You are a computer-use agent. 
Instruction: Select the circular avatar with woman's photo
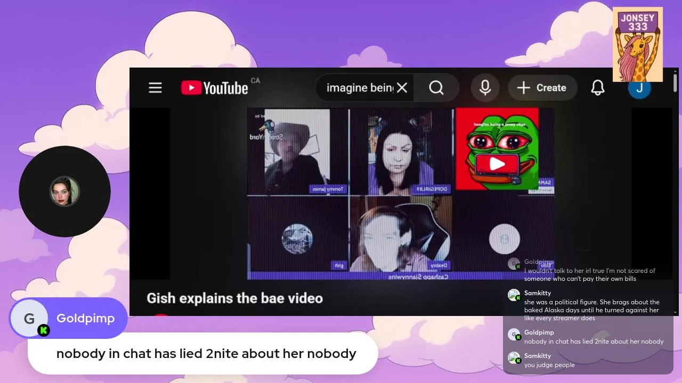64,191
